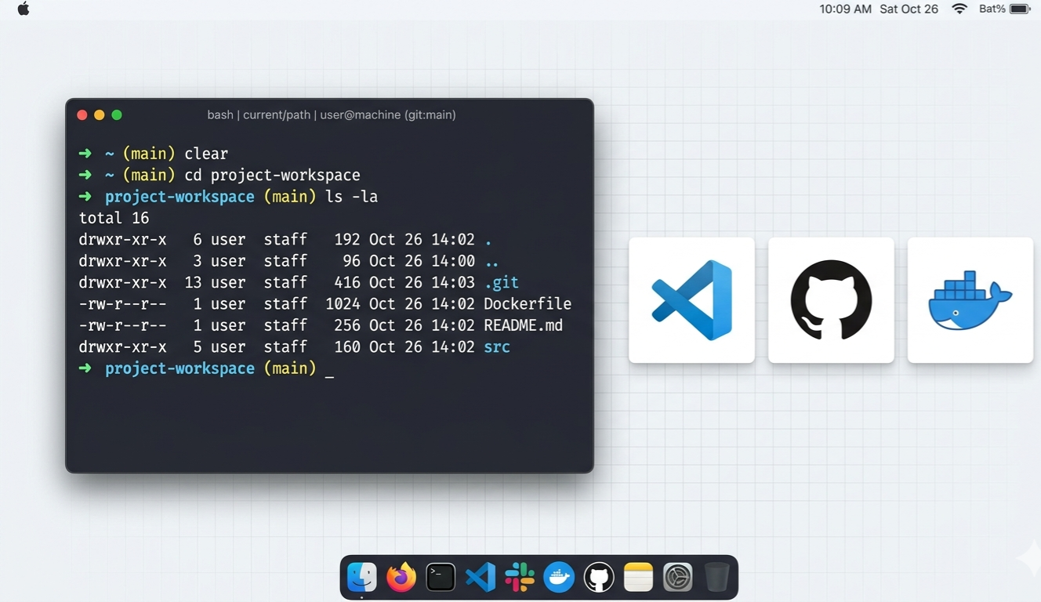Viewport: 1041px width, 602px height.
Task: Click the file size value 1024
Action: point(343,303)
